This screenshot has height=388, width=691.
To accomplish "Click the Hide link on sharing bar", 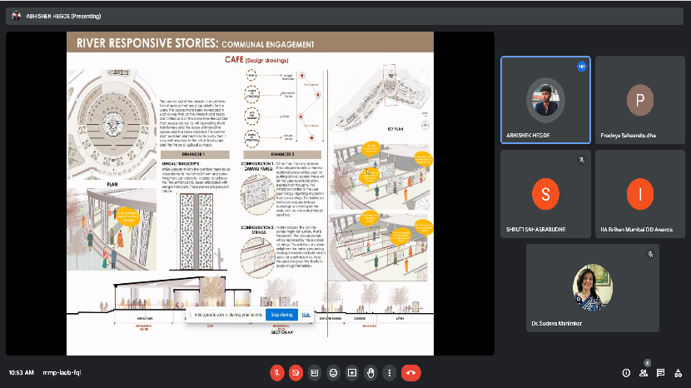I will (x=306, y=315).
